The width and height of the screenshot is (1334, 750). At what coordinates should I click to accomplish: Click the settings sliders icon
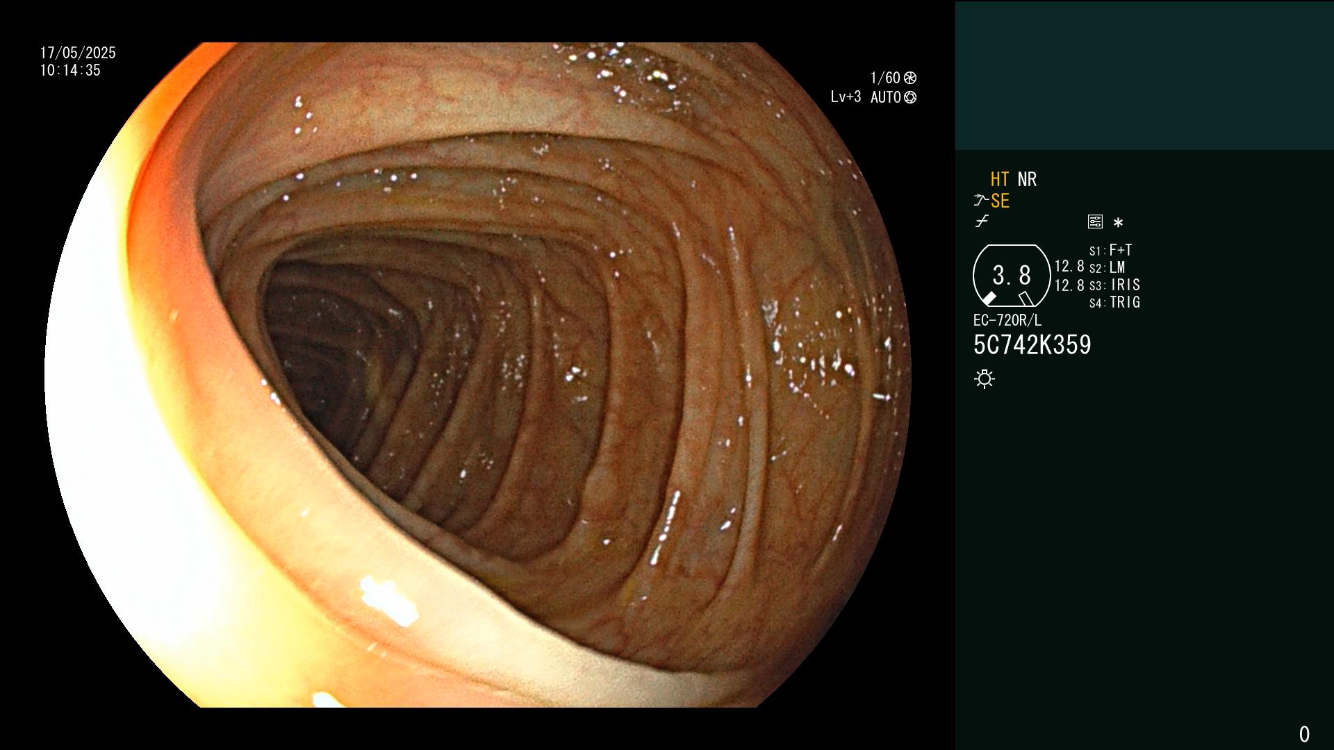point(1095,222)
